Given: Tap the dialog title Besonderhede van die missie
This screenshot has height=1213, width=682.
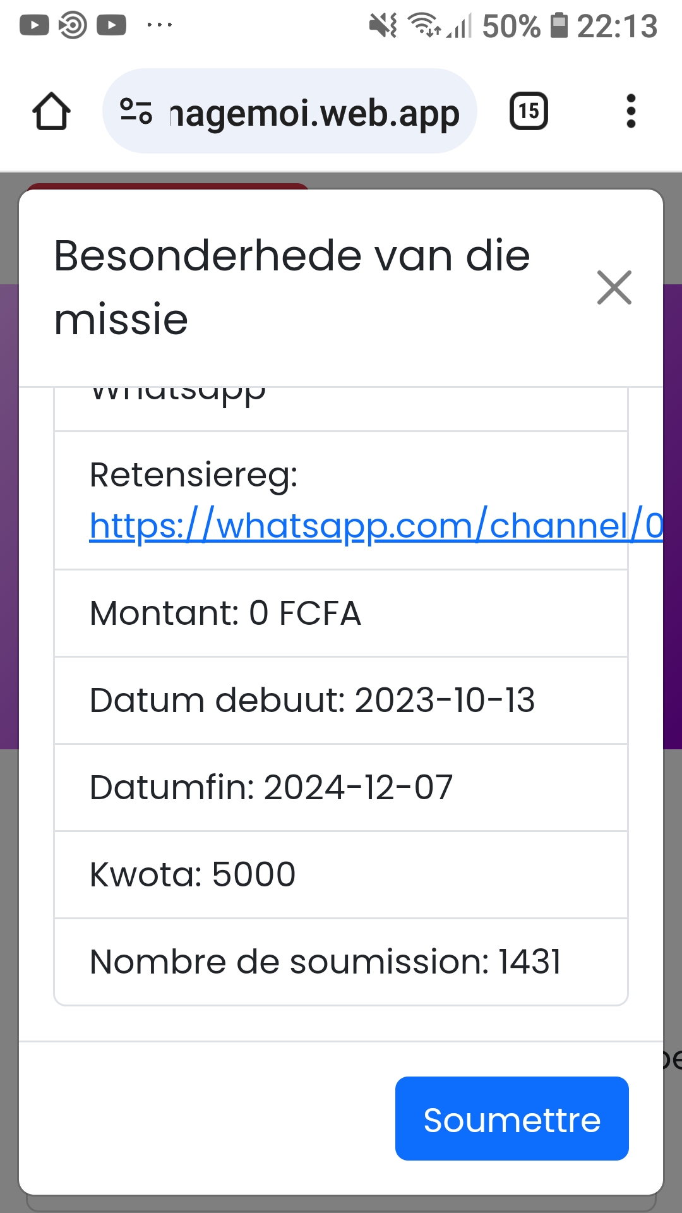Looking at the screenshot, I should coord(292,287).
